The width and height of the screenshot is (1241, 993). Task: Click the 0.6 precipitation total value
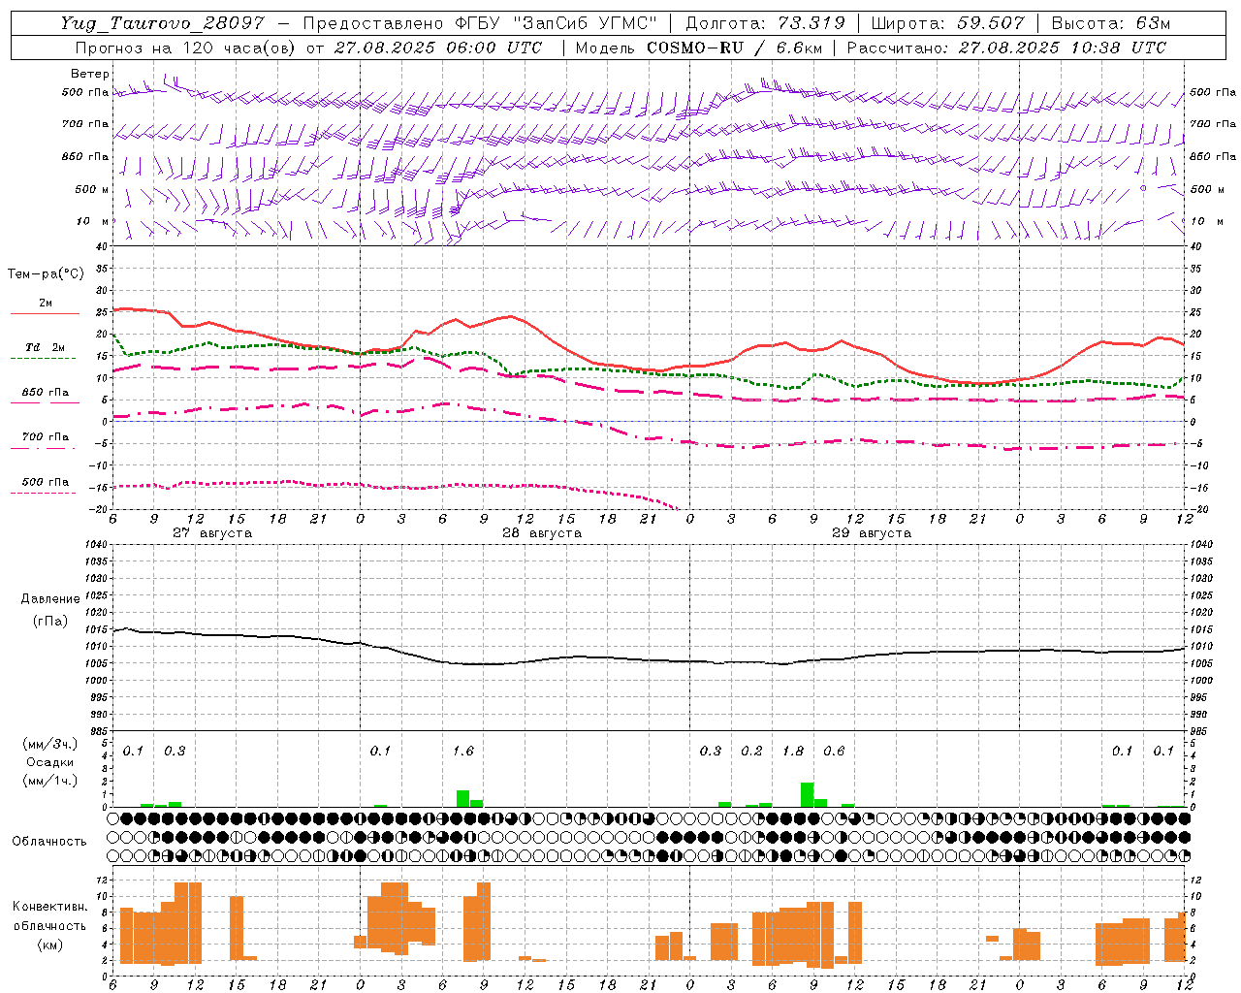pyautogui.click(x=834, y=751)
